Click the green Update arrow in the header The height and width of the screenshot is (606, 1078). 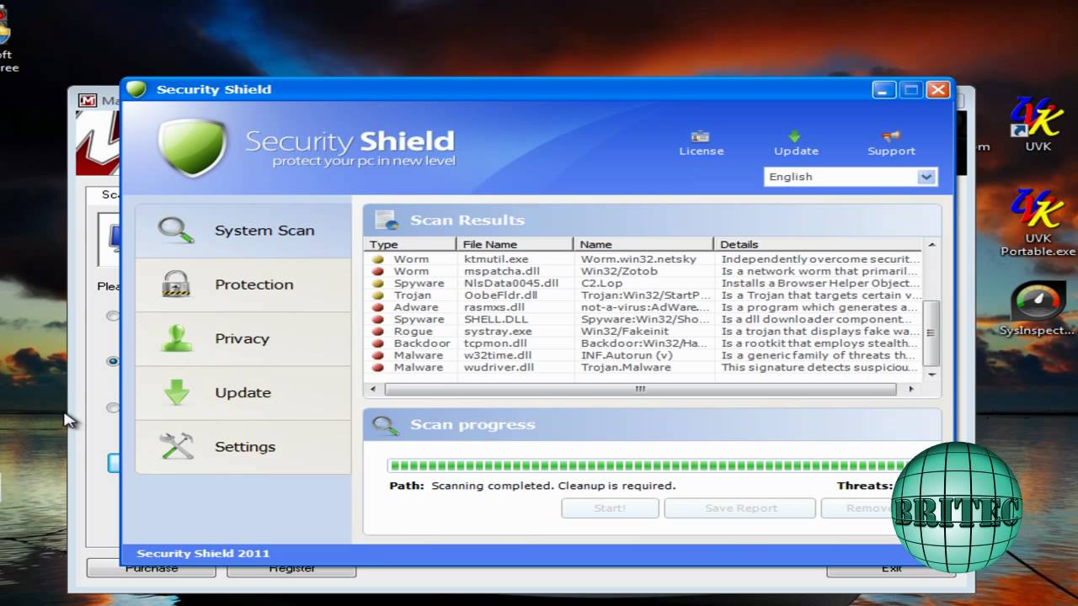tap(794, 136)
